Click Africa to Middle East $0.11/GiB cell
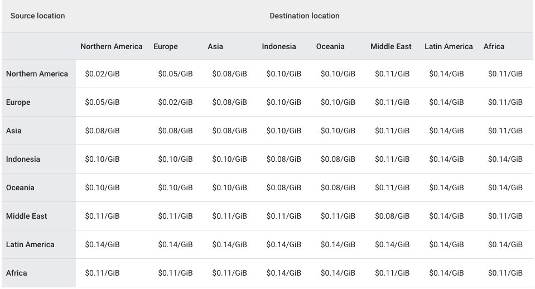Image resolution: width=535 pixels, height=289 pixels. (392, 273)
